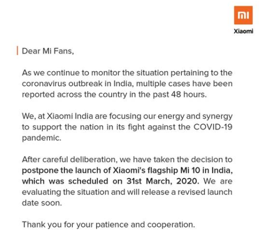
Task: Click the bold date '31st March, 2020.'
Action: pyautogui.click(x=163, y=181)
